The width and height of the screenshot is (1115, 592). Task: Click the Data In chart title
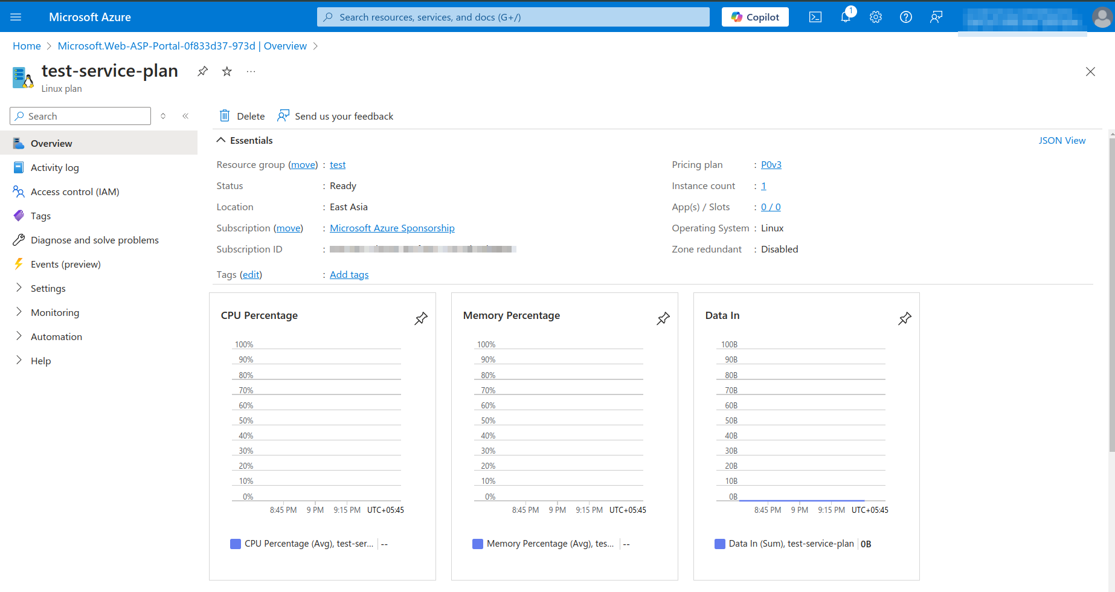[x=722, y=315]
